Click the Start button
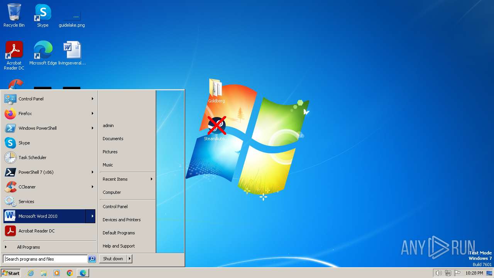Screen dimensions: 494x278 tap(11, 273)
